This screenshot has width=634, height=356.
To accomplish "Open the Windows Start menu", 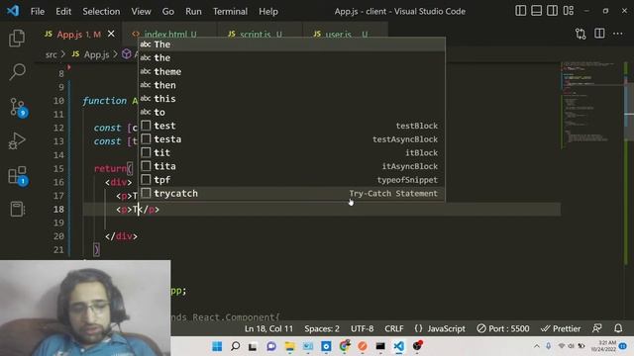I will pyautogui.click(x=217, y=346).
